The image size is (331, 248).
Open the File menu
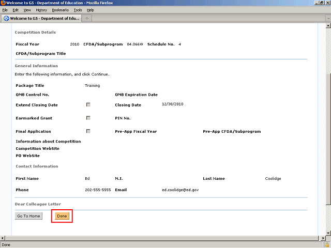click(5, 10)
